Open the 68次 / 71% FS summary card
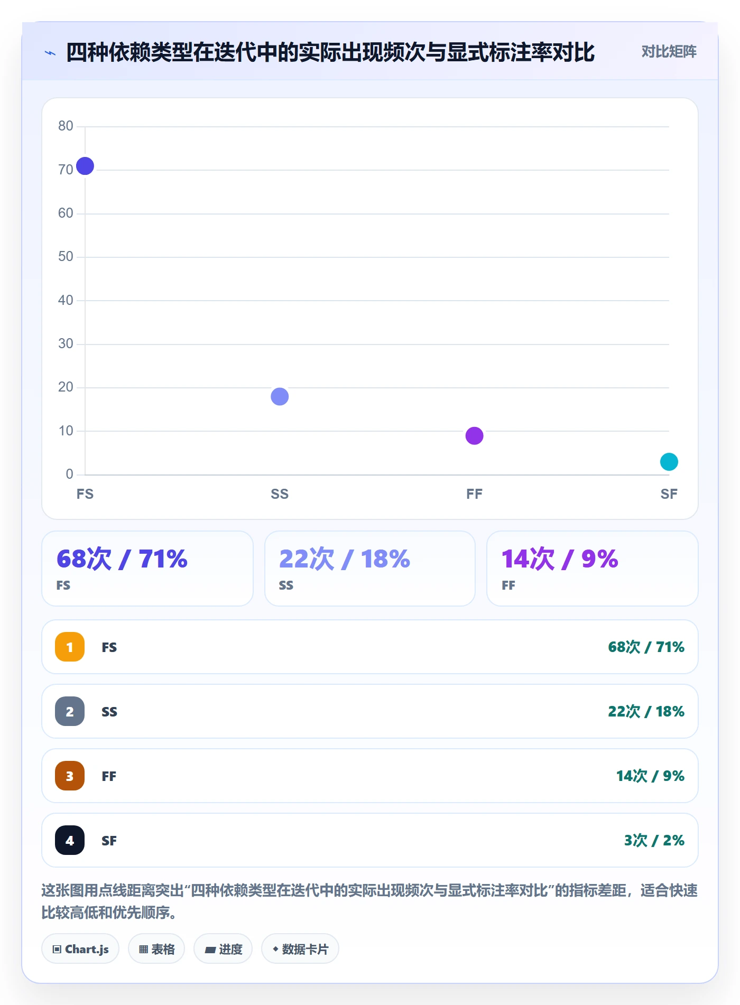The width and height of the screenshot is (740, 1005). 147,569
